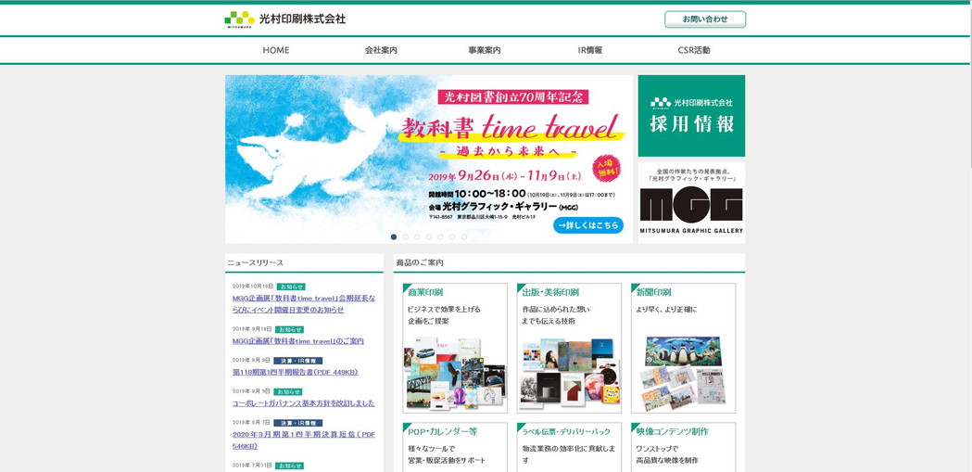Image resolution: width=972 pixels, height=472 pixels.
Task: Open the 映像コンテンツ制作 product card
Action: (x=683, y=447)
